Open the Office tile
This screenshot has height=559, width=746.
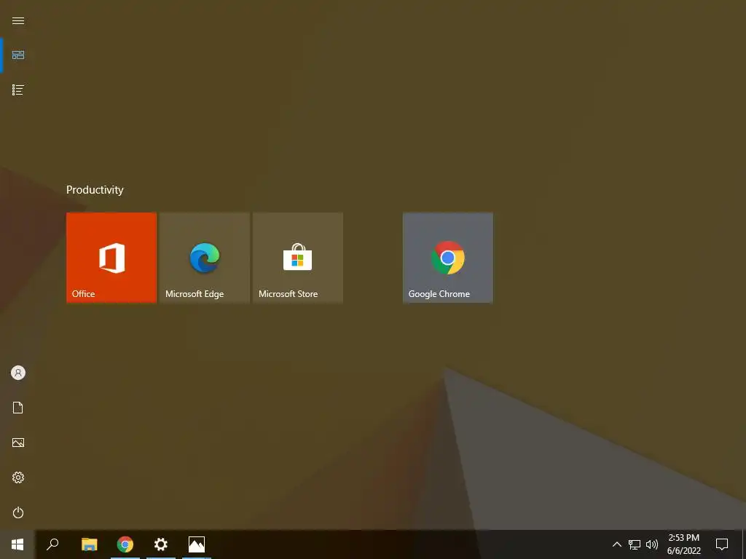coord(111,258)
